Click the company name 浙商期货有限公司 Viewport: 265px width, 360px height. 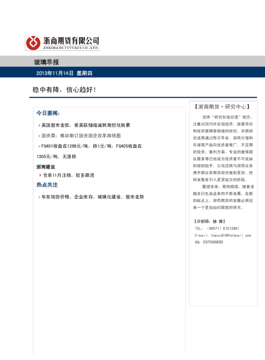pyautogui.click(x=71, y=41)
